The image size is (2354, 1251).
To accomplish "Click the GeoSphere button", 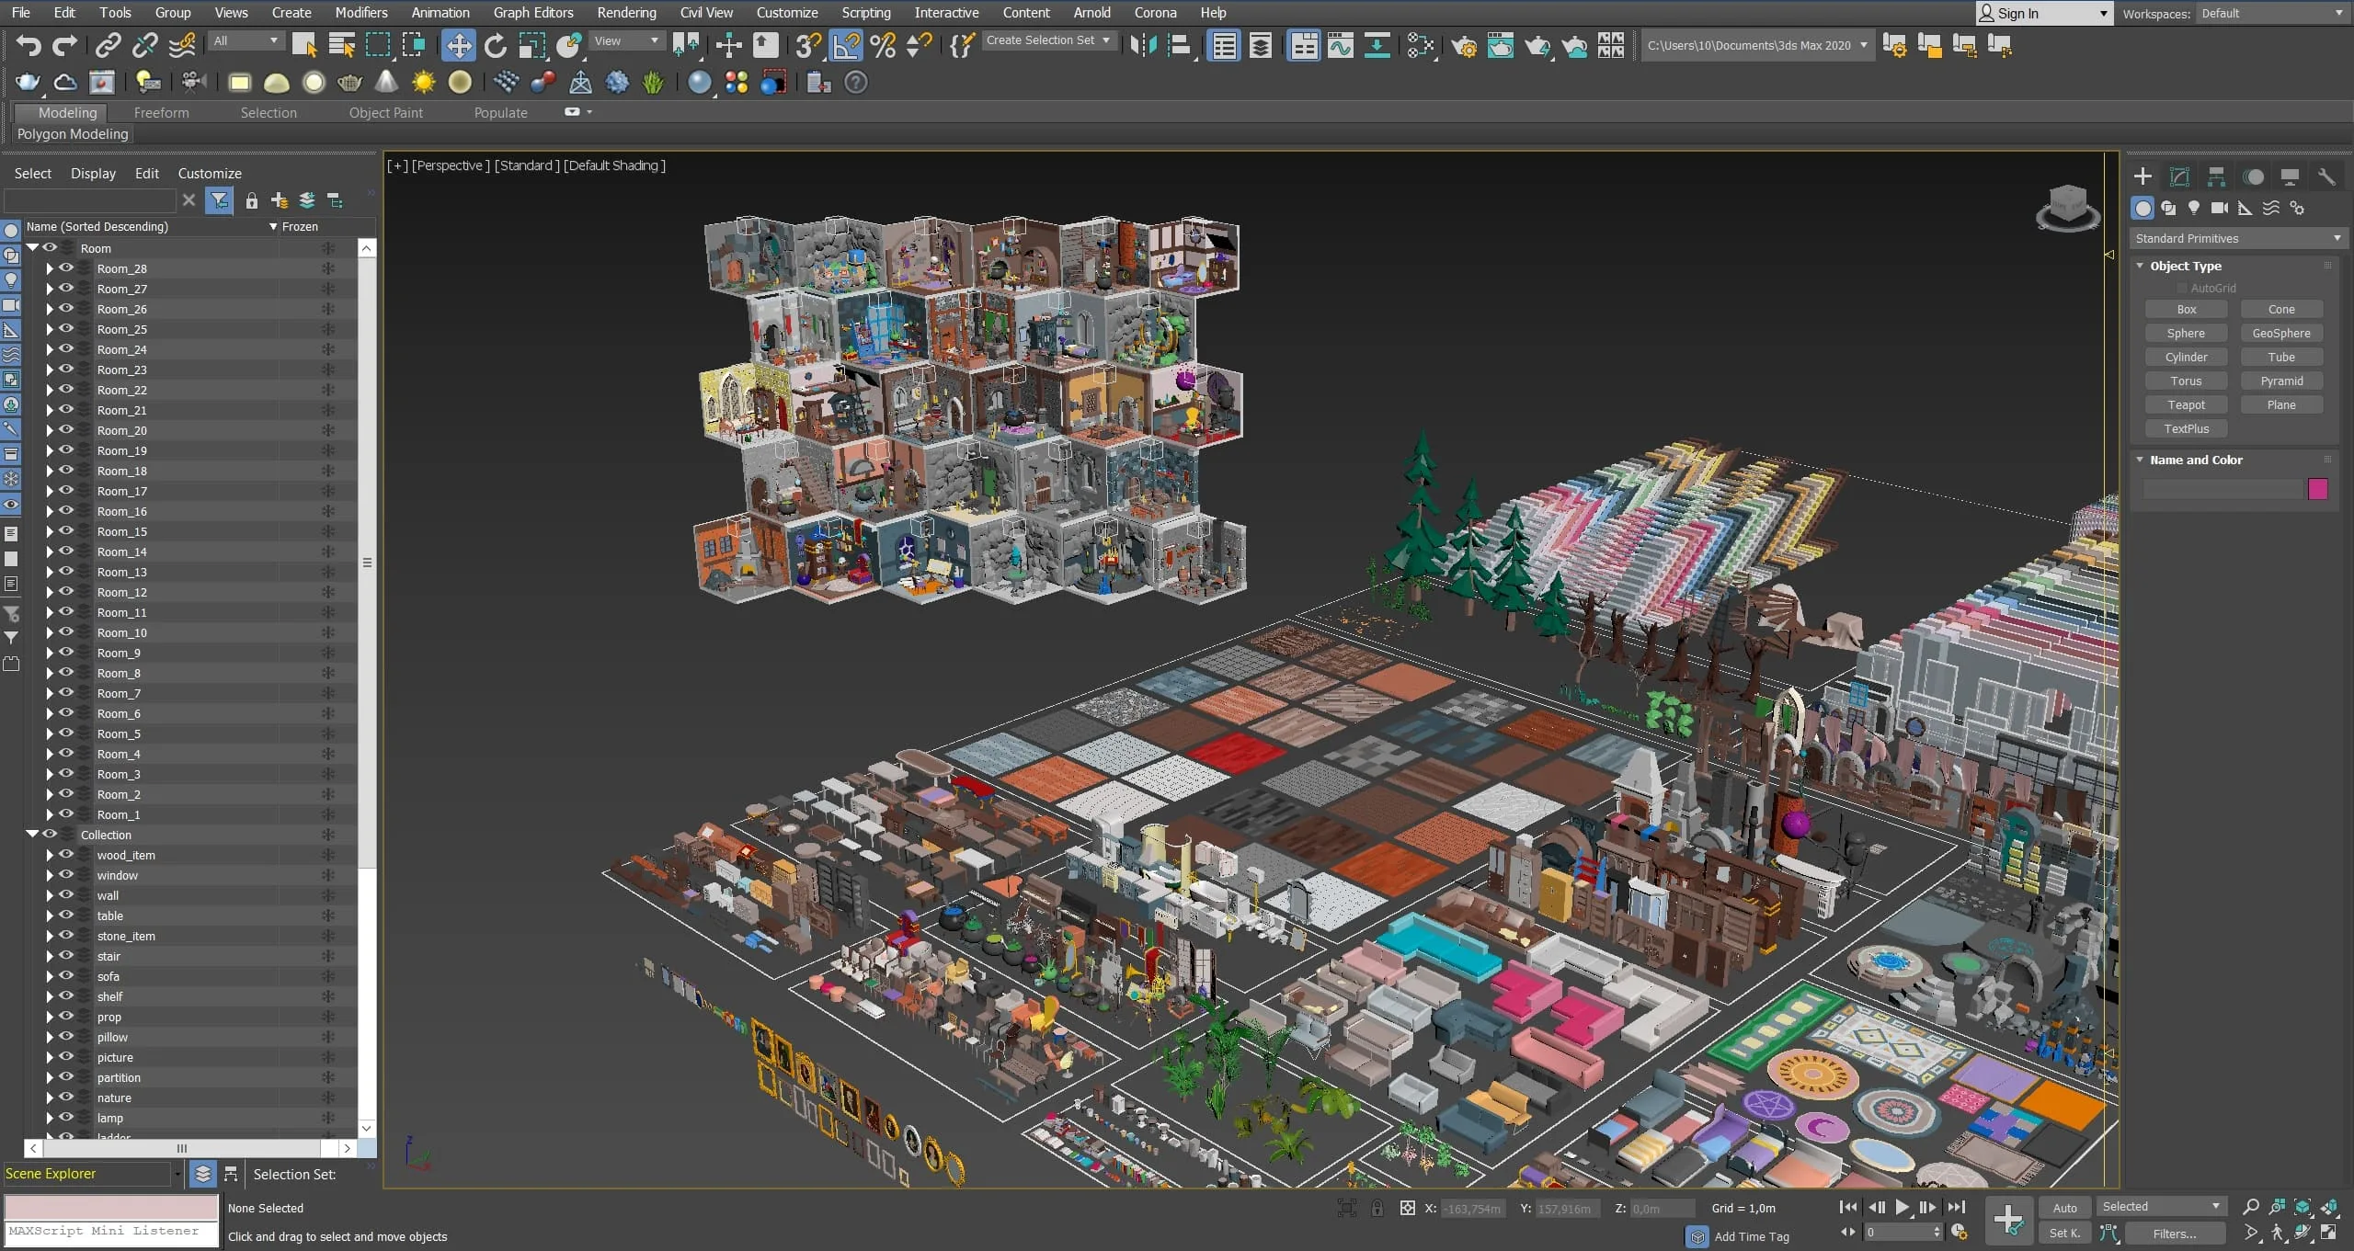I will pyautogui.click(x=2280, y=333).
